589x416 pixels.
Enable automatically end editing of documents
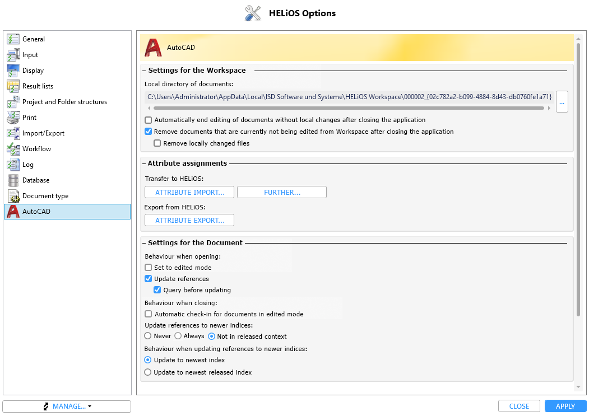[x=149, y=120]
